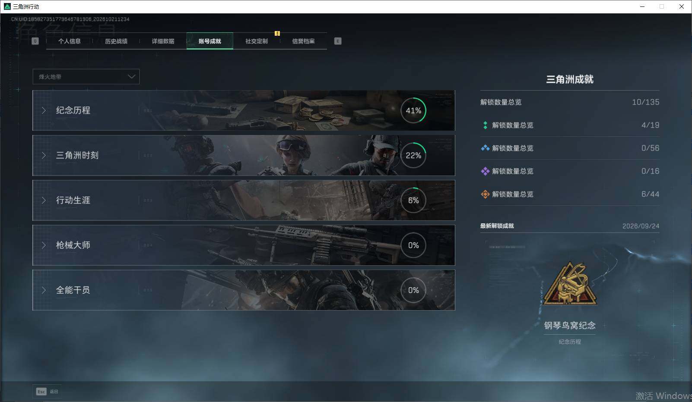Click the 10/135 total unlock count
Image resolution: width=692 pixels, height=402 pixels.
(x=645, y=102)
